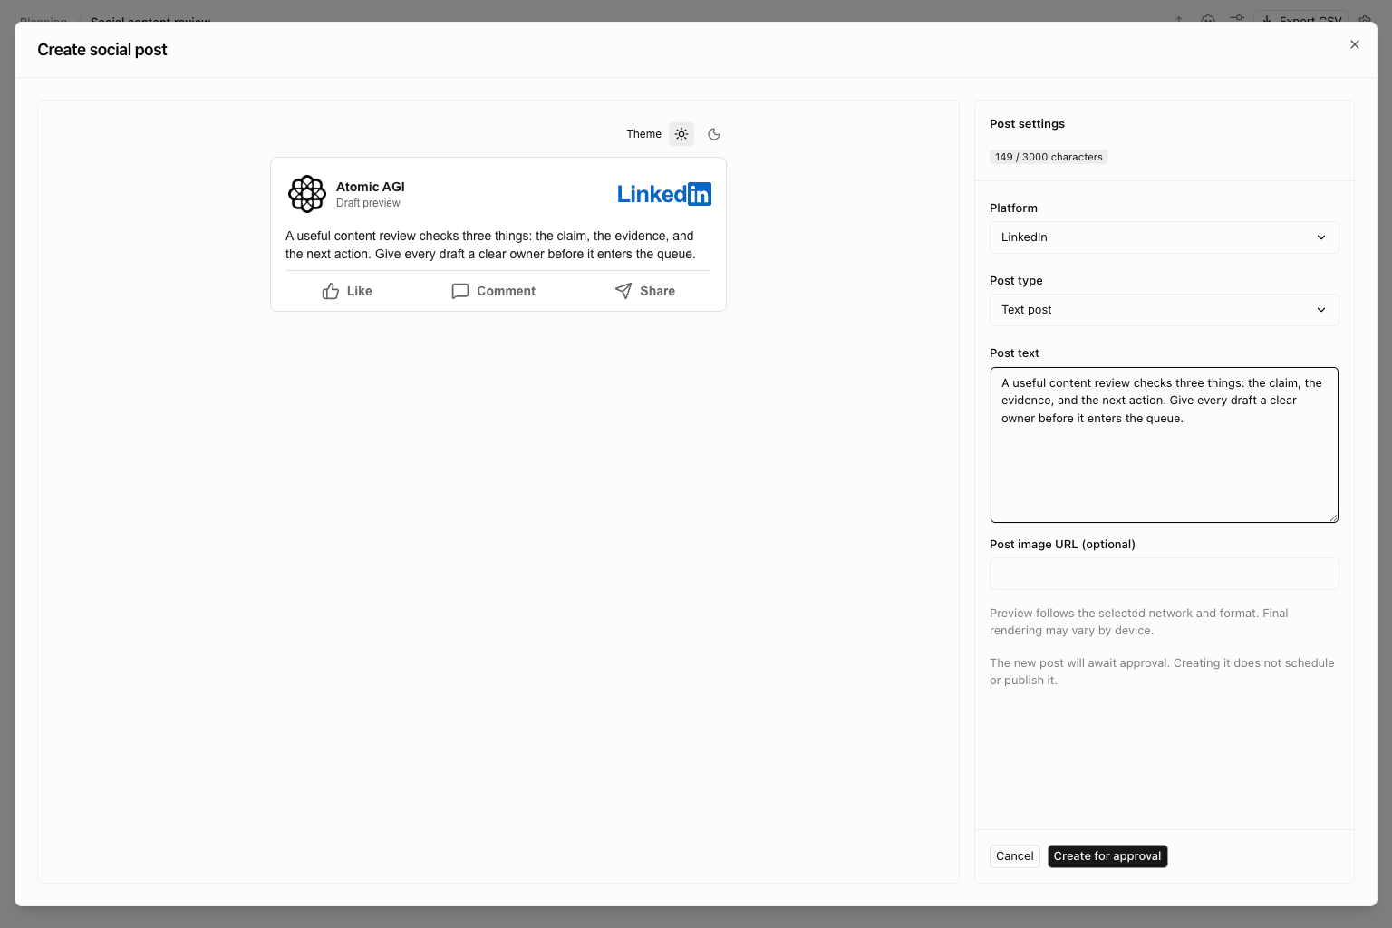Cancel the social post creation

click(x=1015, y=856)
